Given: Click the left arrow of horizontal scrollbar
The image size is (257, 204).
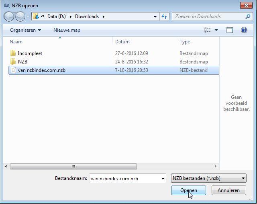Looking at the screenshot, I should pyautogui.click(x=6, y=167).
